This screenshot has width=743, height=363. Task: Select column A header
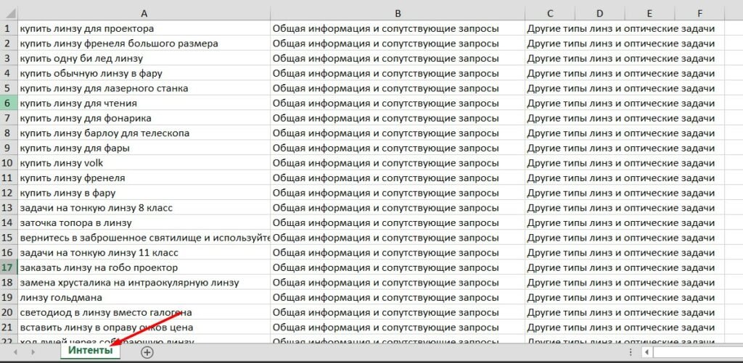coord(144,13)
